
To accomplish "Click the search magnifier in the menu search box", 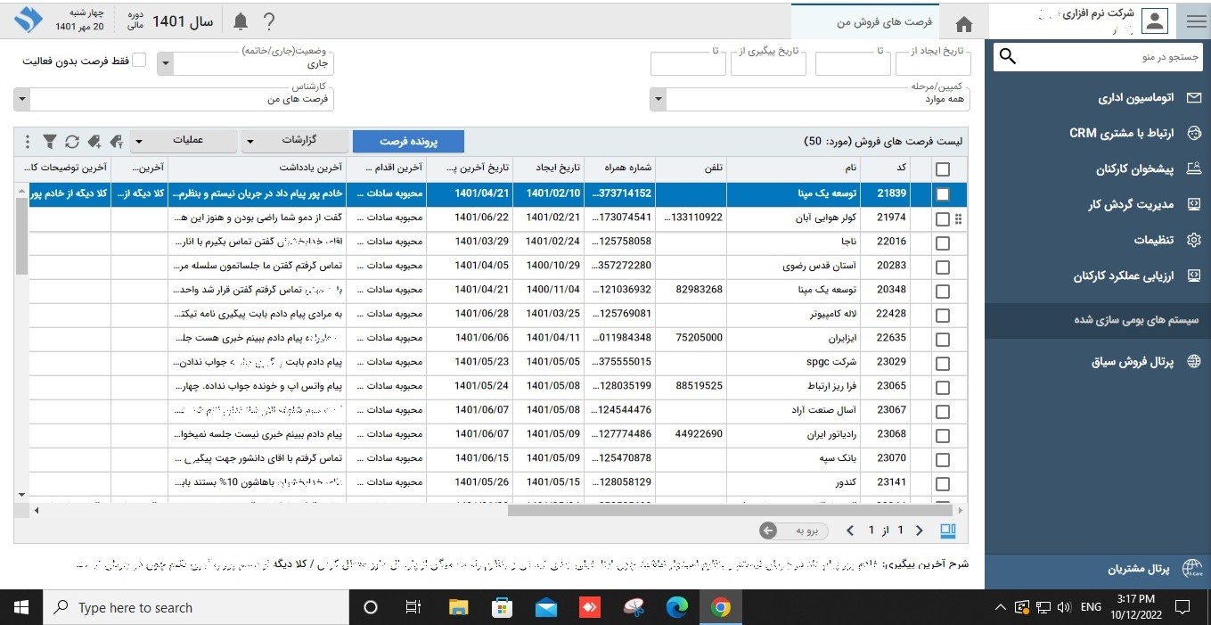I will [1008, 57].
